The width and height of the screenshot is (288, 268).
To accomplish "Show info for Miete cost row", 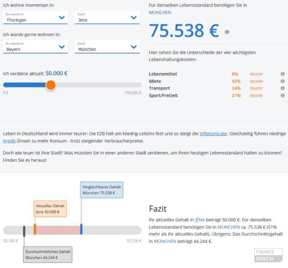I will (x=283, y=81).
